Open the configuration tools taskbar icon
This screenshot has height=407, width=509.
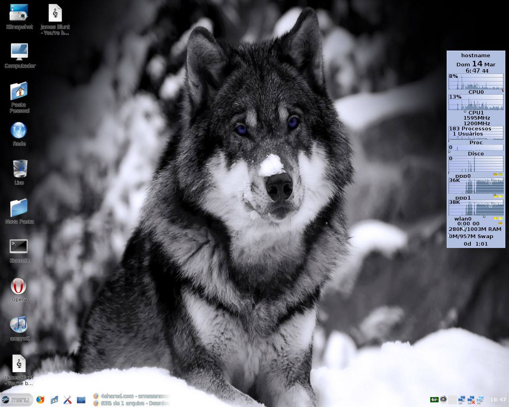pyautogui.click(x=68, y=400)
